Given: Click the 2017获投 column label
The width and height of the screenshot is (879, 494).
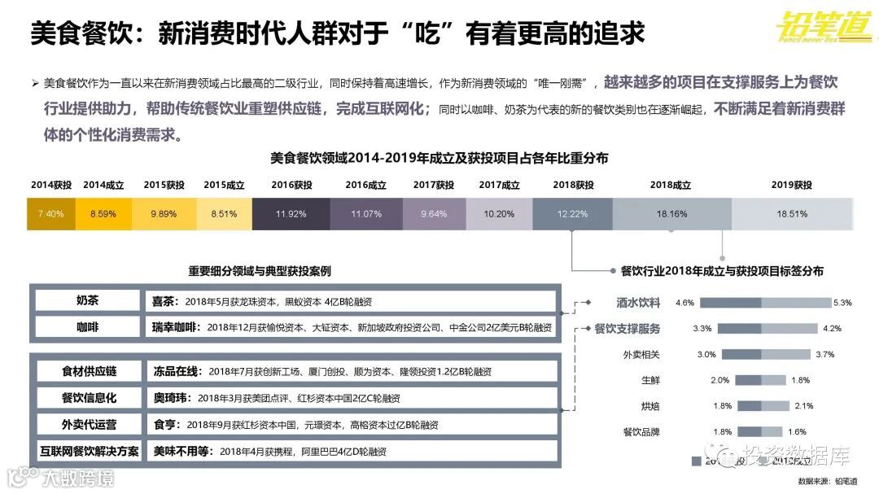Looking at the screenshot, I should [x=433, y=185].
